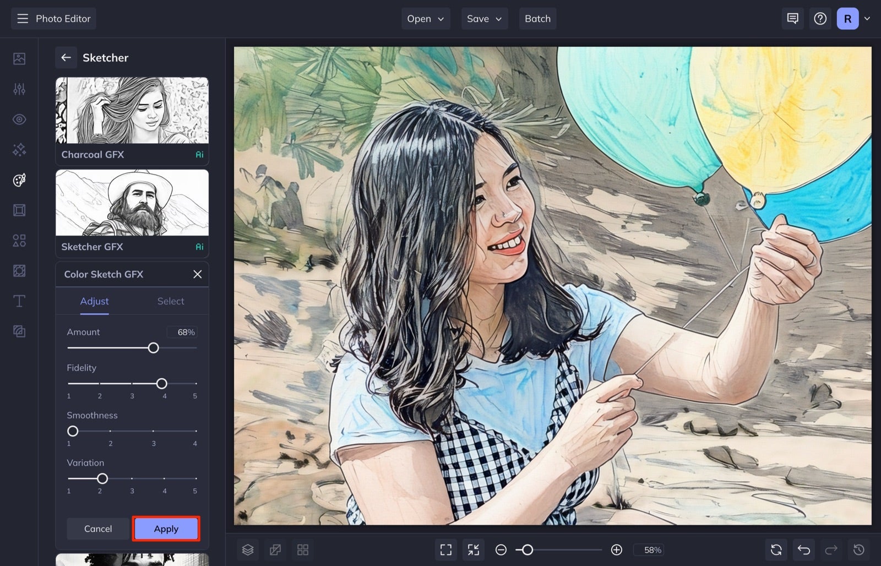This screenshot has width=881, height=566.
Task: Select the Charcoal GFX thumbnail
Action: (x=132, y=110)
